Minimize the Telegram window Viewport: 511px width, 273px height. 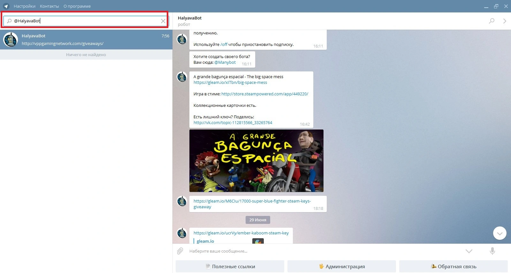pyautogui.click(x=486, y=6)
